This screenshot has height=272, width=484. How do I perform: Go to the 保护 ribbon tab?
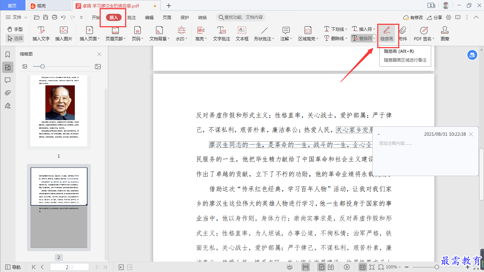coord(185,17)
